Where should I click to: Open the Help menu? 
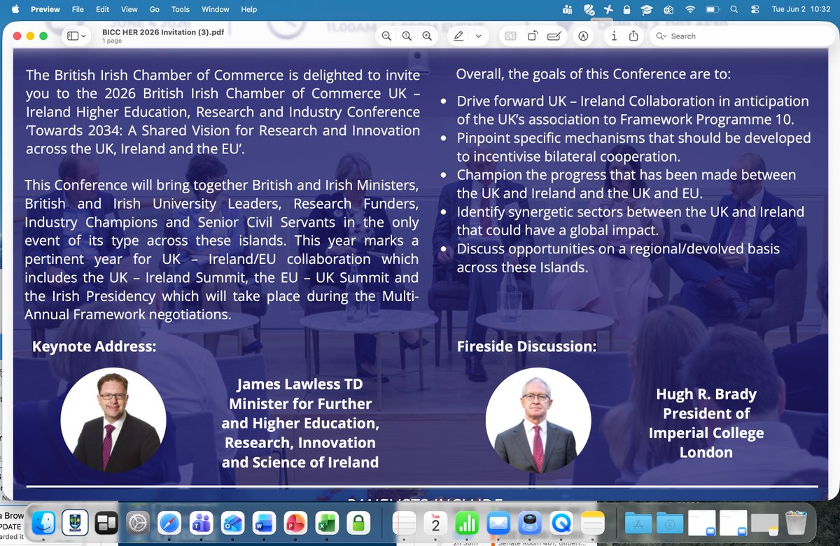[x=248, y=9]
